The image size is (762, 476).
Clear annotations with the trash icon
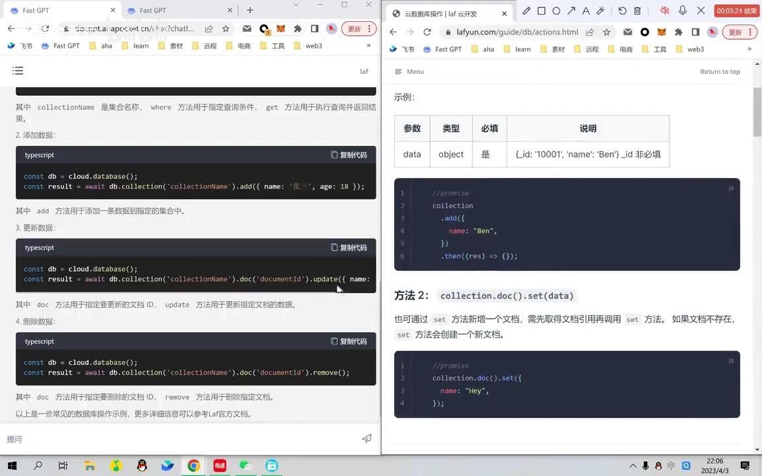(x=637, y=11)
